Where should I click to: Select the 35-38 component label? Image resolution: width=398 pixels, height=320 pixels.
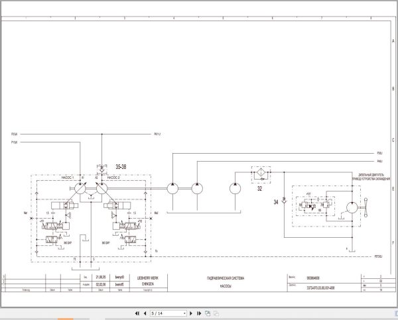coord(121,167)
